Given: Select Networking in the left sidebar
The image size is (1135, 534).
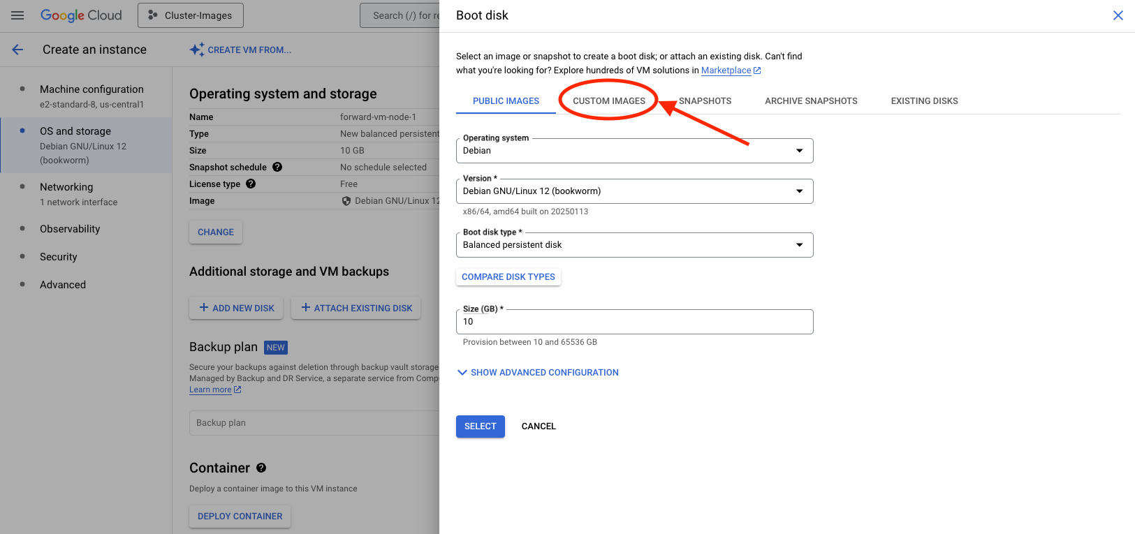Looking at the screenshot, I should coord(66,187).
